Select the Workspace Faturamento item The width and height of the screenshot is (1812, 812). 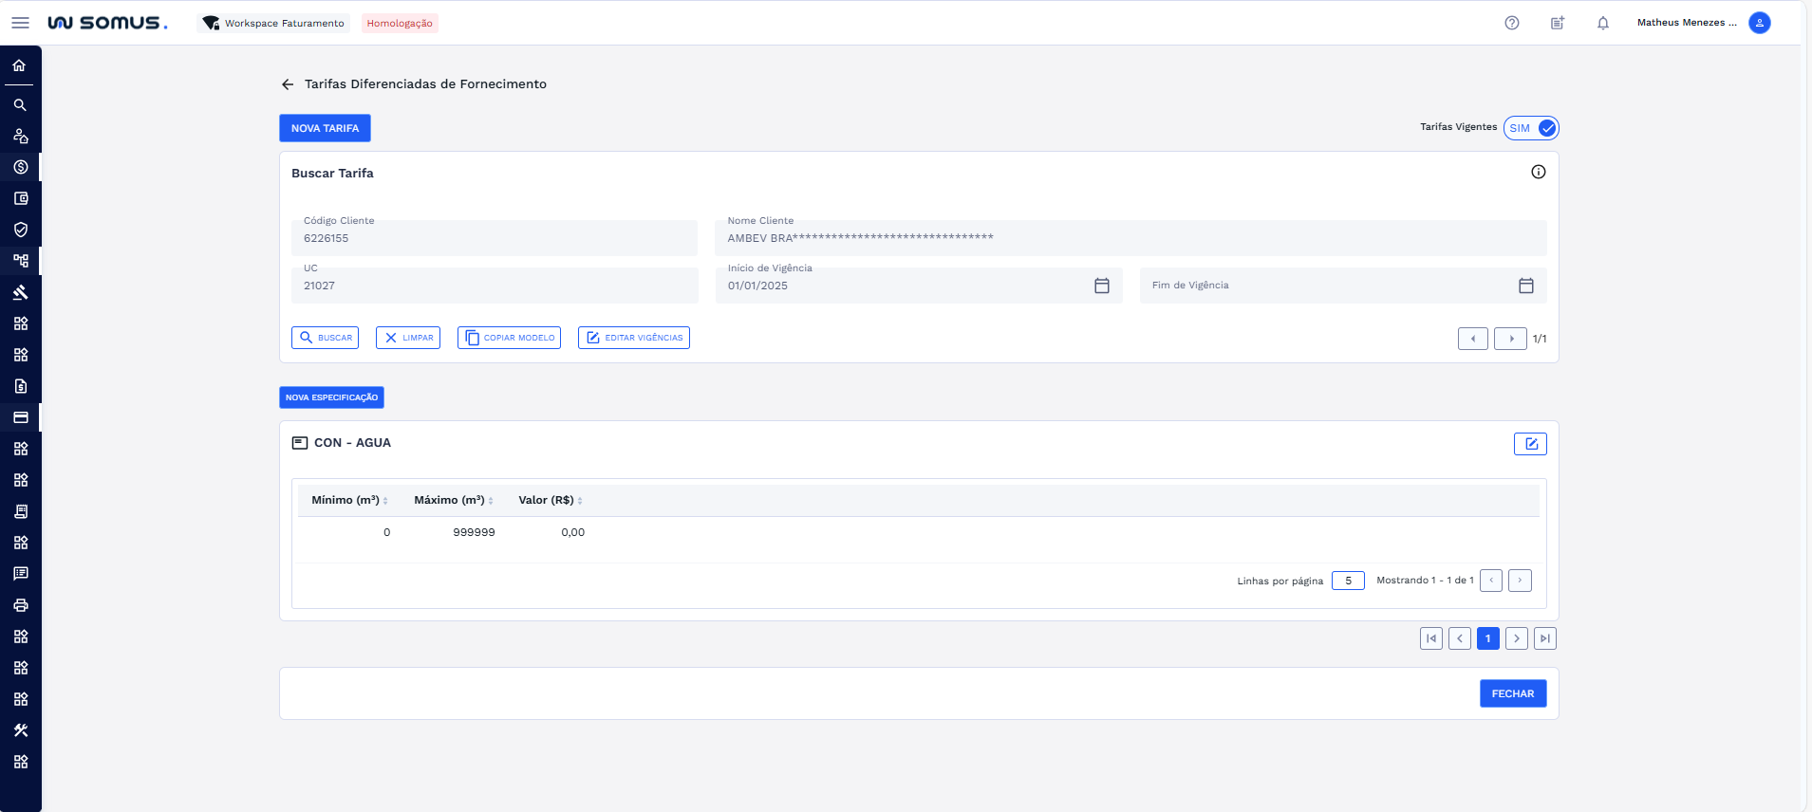[x=273, y=23]
